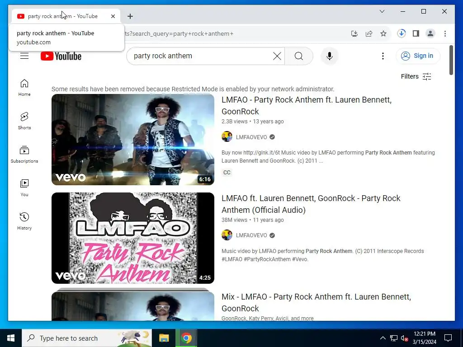Open a new tab with plus button

(x=130, y=16)
